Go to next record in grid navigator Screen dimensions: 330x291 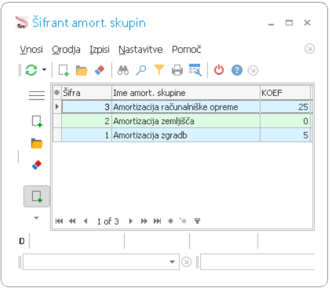pyautogui.click(x=131, y=221)
